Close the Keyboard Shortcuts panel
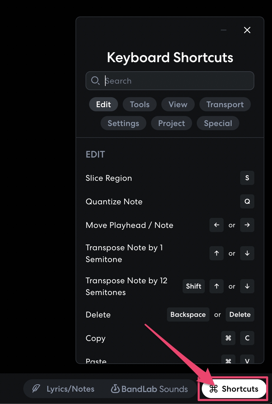This screenshot has width=272, height=404. coord(247,30)
